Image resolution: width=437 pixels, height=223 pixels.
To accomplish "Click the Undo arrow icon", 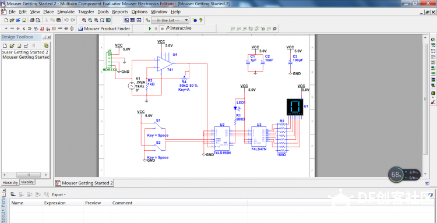I will tap(66, 20).
